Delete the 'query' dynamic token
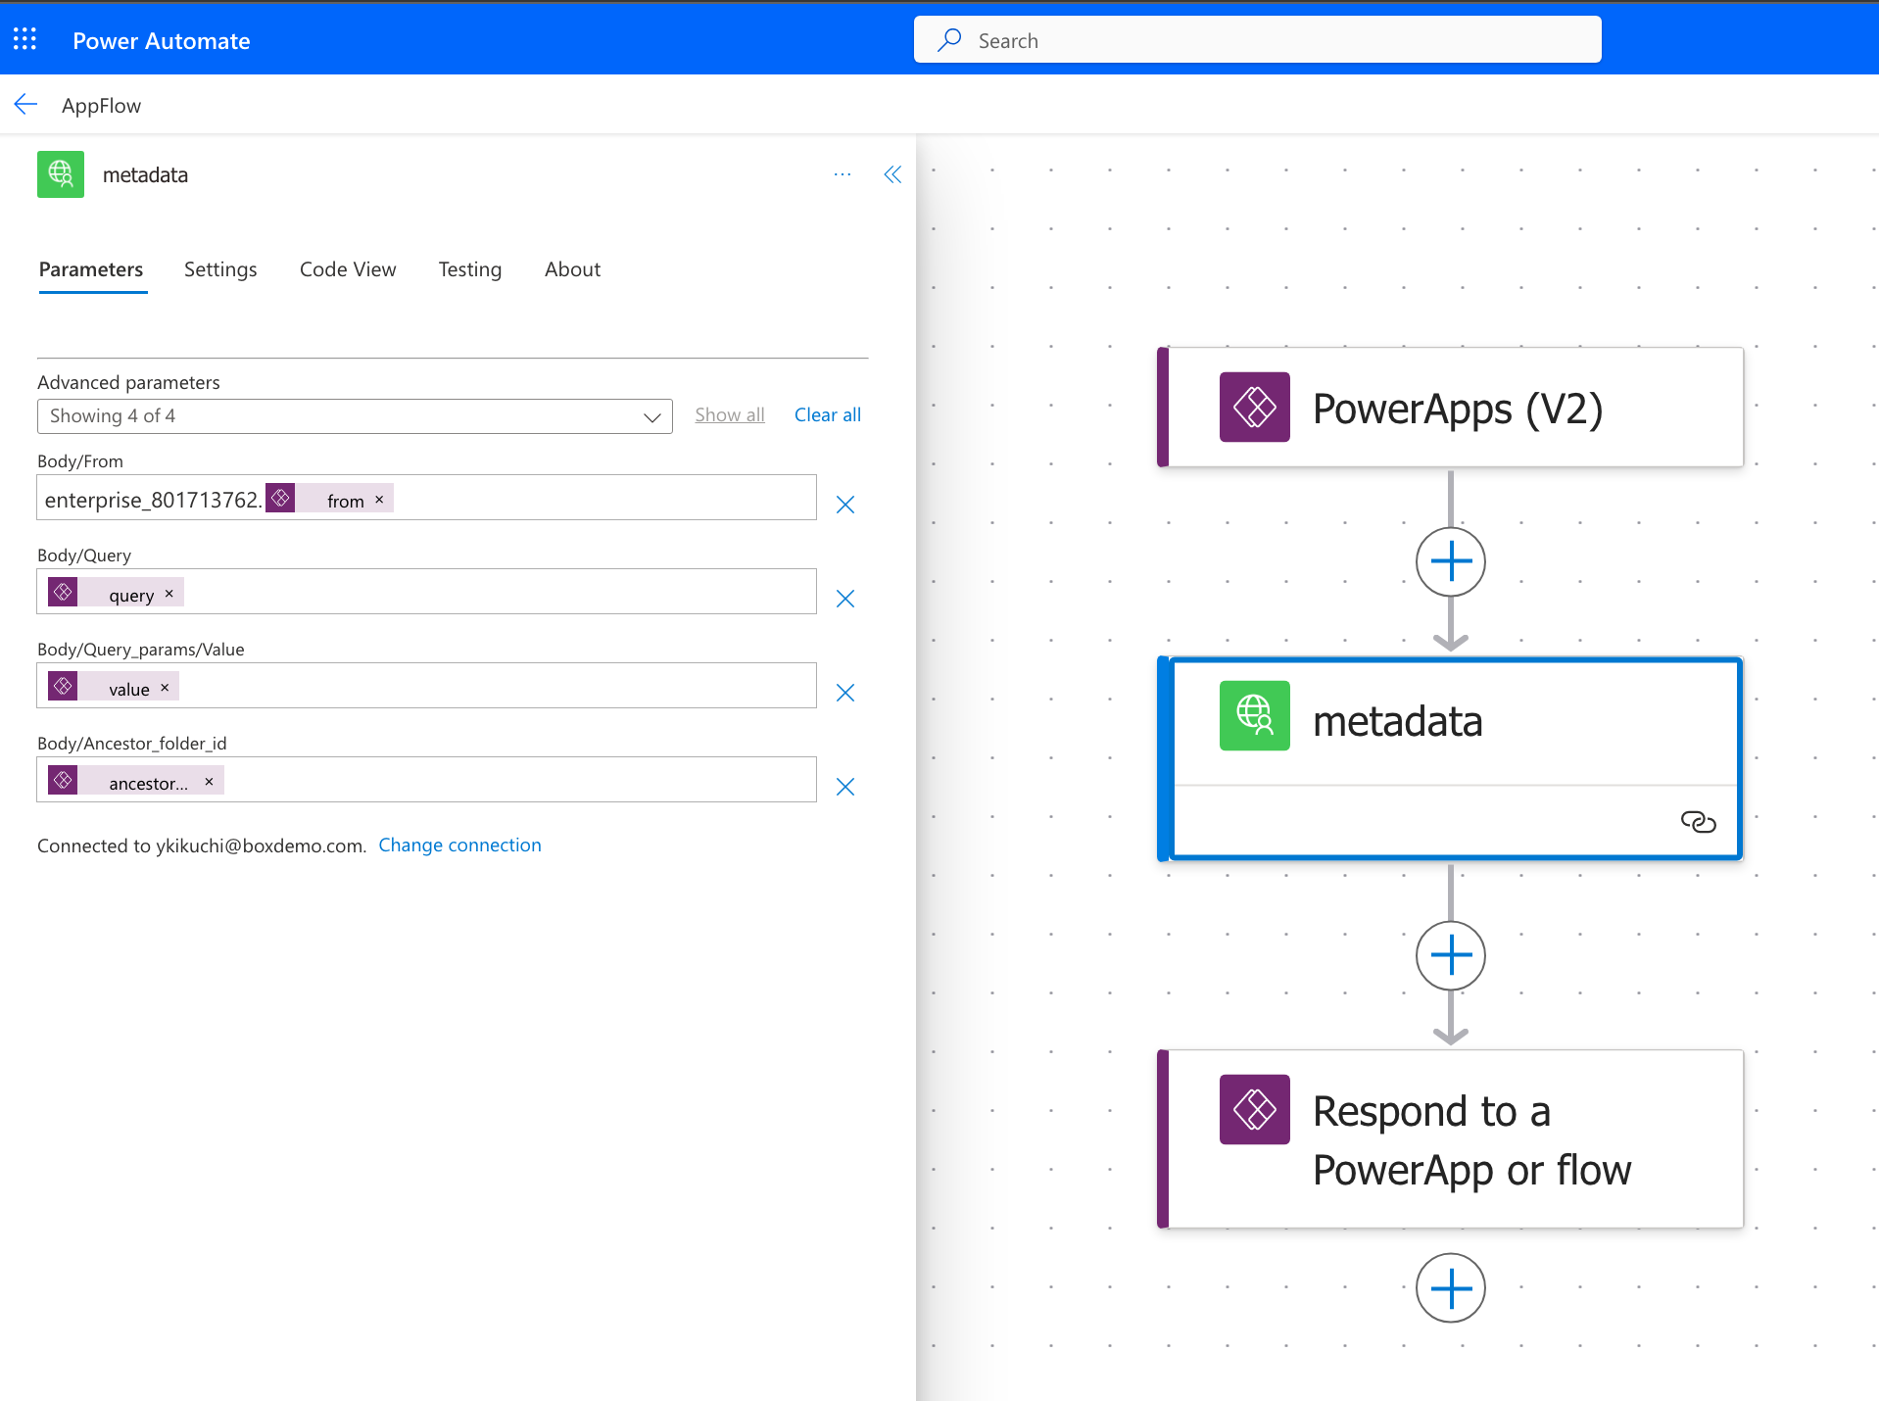 coord(169,594)
